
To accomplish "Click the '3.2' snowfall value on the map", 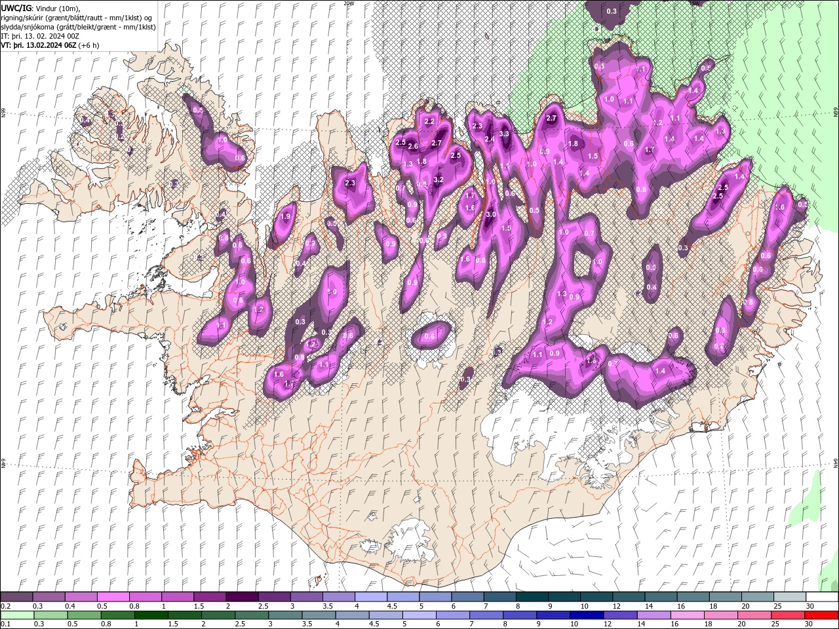I will point(439,180).
